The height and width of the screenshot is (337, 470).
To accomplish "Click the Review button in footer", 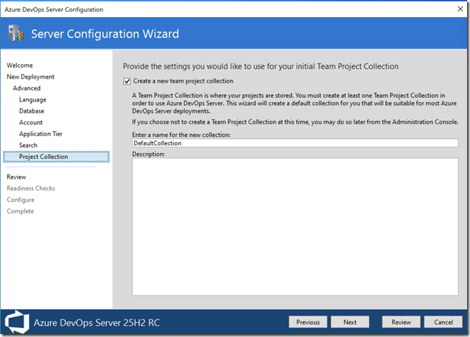I will (401, 322).
